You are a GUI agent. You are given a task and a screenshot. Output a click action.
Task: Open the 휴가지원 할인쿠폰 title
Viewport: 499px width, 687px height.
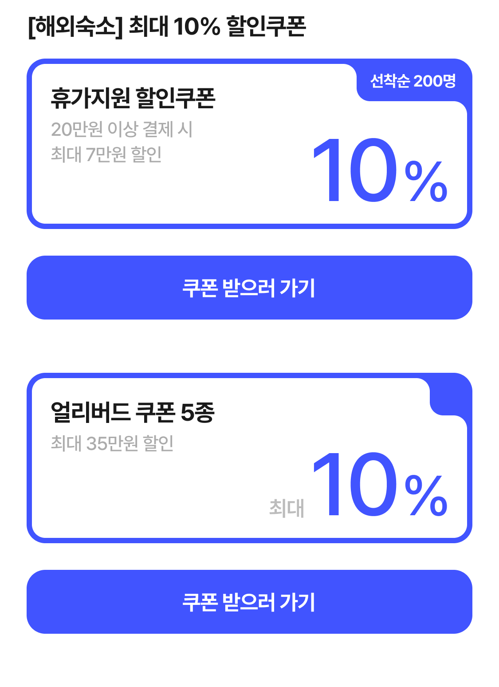click(x=133, y=98)
